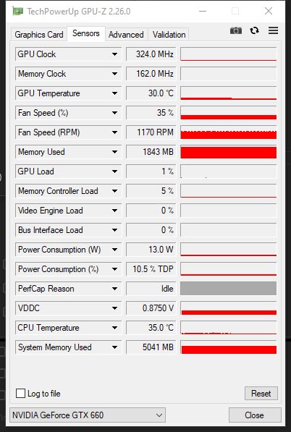The width and height of the screenshot is (291, 432).
Task: Expand the Fan Speed (RPM) dropdown
Action: point(114,132)
